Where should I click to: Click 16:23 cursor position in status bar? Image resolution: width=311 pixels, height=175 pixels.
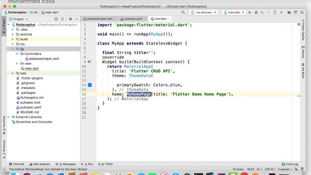tap(250, 169)
